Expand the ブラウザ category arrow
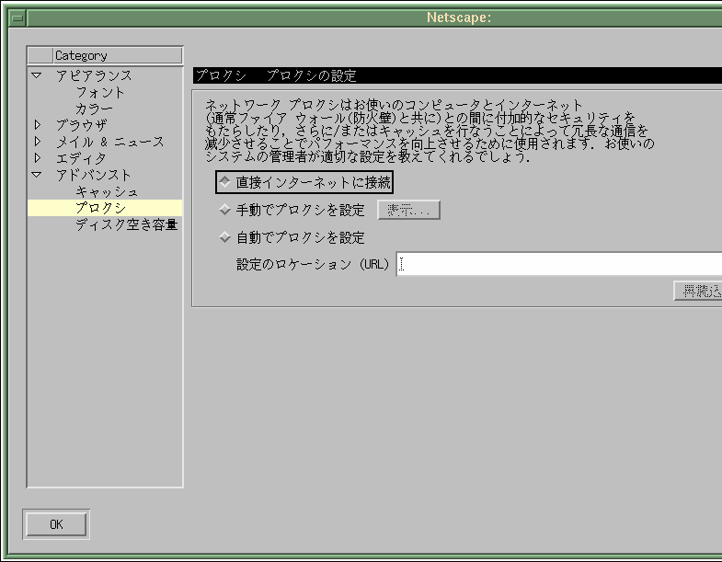This screenshot has width=722, height=562. point(37,125)
